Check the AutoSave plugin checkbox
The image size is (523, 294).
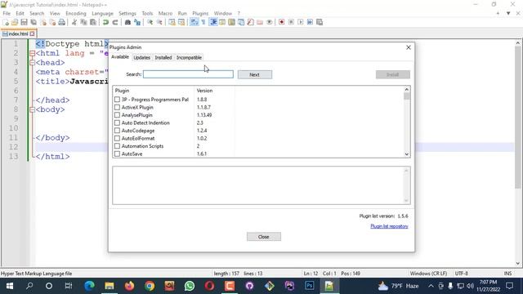tap(117, 154)
